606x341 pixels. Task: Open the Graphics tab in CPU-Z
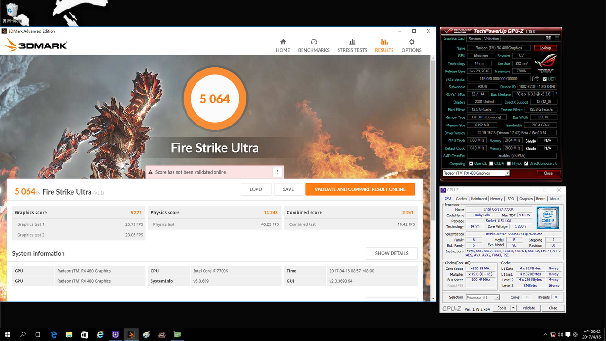[526, 199]
